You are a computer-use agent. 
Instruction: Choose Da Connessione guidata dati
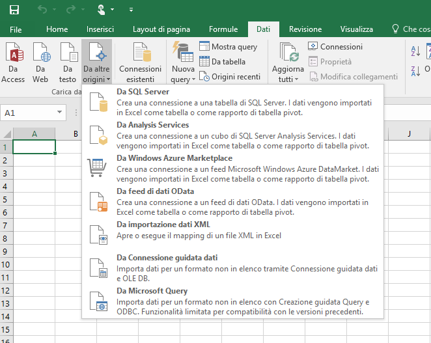pyautogui.click(x=232, y=268)
